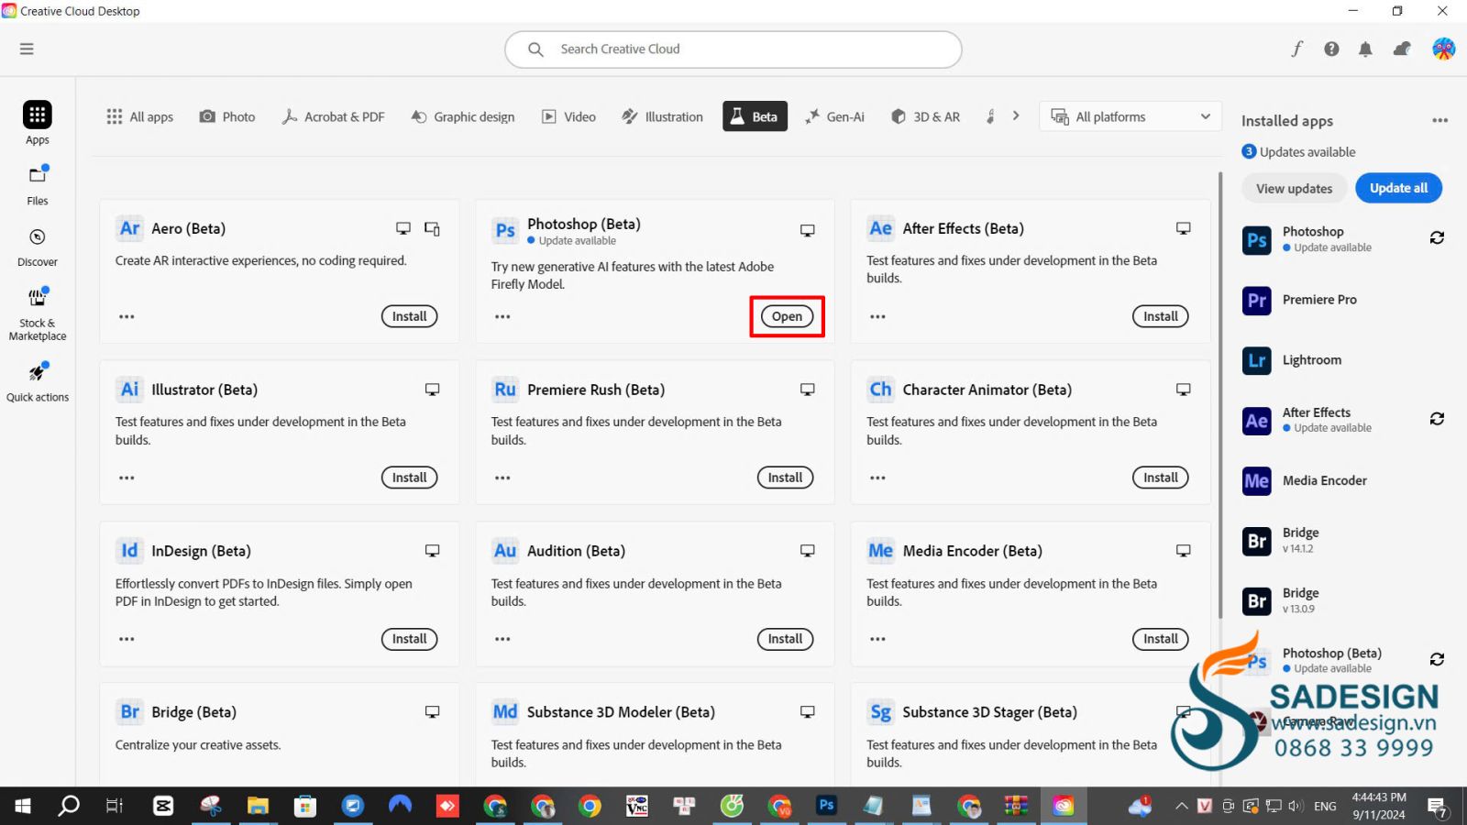Image resolution: width=1467 pixels, height=825 pixels.
Task: Select the Beta category tab
Action: [755, 116]
